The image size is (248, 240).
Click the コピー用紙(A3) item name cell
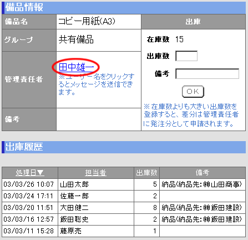click(99, 22)
